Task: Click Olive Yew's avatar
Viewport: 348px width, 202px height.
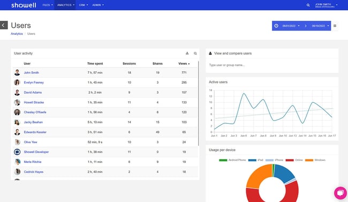Action: click(17, 142)
